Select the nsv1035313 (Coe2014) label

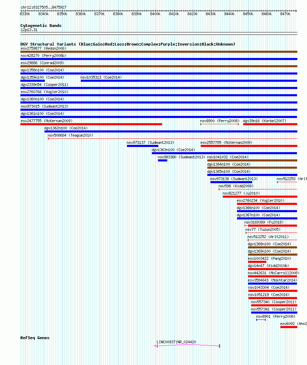tap(101, 77)
